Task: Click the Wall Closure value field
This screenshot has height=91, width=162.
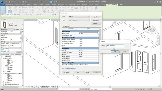Action: (88, 33)
